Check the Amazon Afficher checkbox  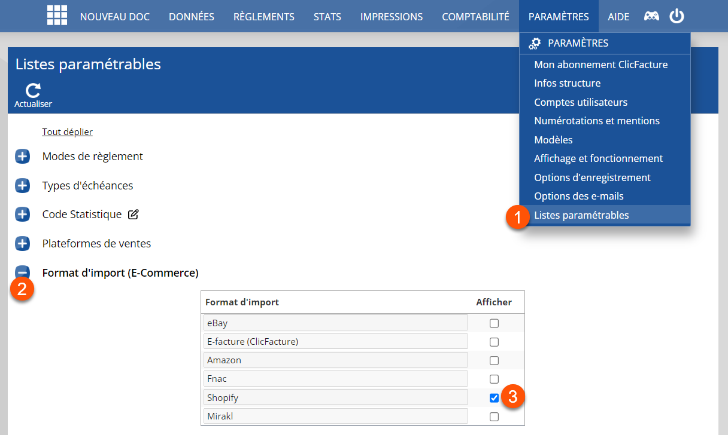[x=494, y=361]
